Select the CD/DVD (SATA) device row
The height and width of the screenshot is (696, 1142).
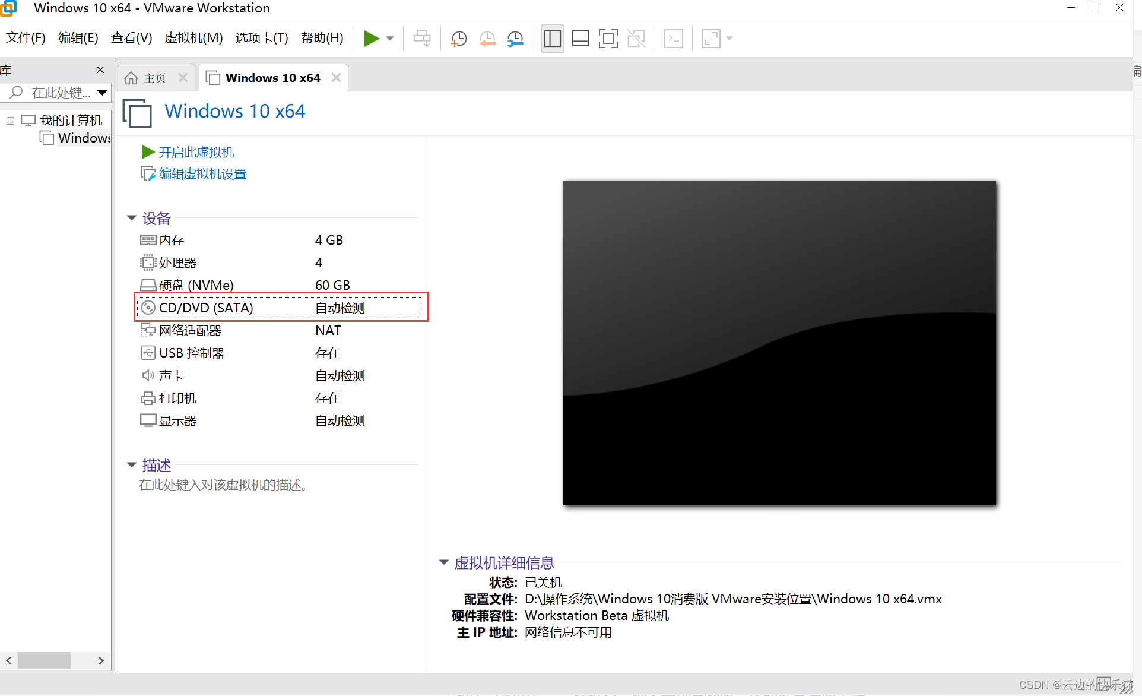tap(279, 308)
